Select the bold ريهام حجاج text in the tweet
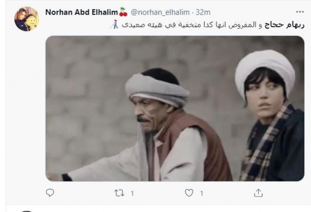The width and height of the screenshot is (311, 212). [x=284, y=25]
